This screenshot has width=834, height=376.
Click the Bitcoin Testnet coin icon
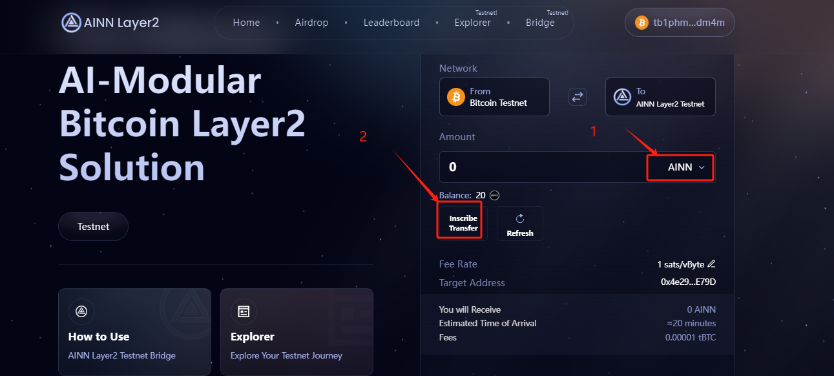point(456,97)
